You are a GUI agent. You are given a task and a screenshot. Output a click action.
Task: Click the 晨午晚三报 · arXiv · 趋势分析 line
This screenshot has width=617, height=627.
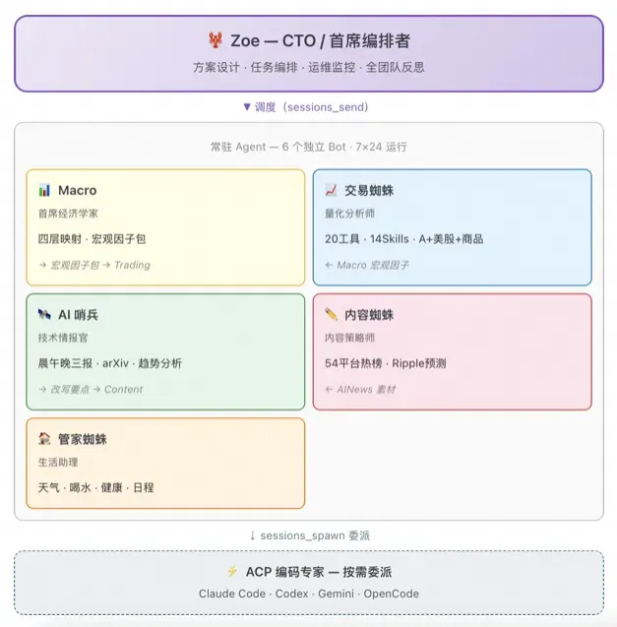pos(109,363)
